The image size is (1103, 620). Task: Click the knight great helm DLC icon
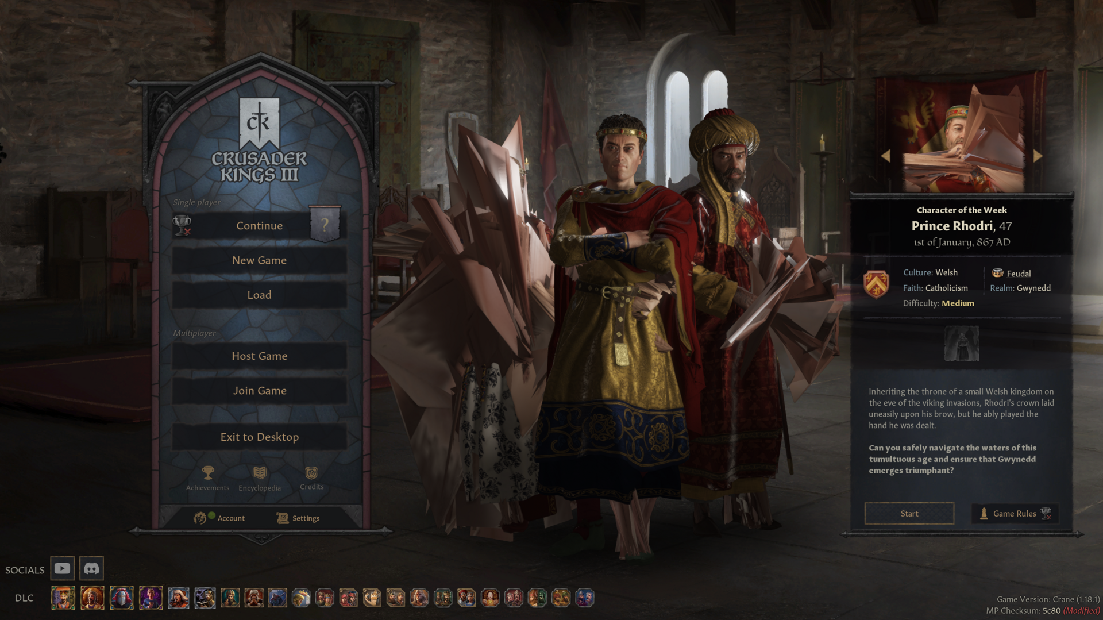122,598
